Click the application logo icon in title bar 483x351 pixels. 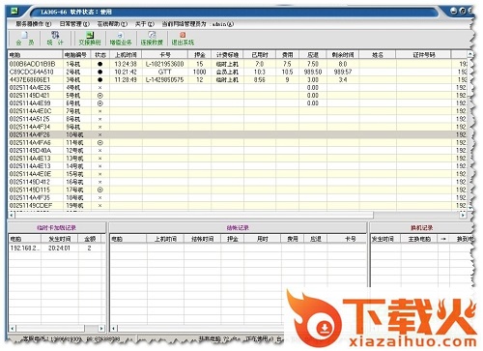[x=14, y=11]
